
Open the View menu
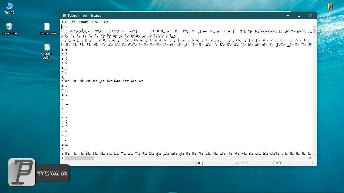pyautogui.click(x=95, y=22)
